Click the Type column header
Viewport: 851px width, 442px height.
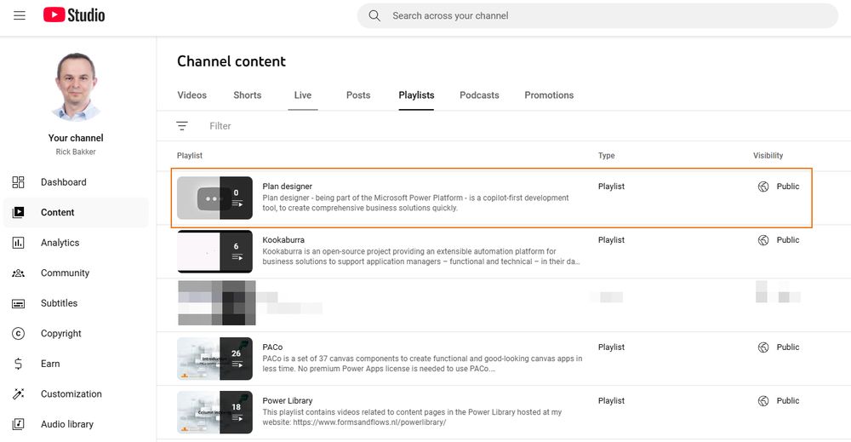606,155
